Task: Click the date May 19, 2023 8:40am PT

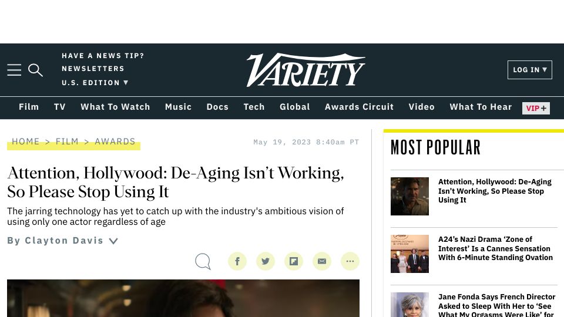Action: [x=306, y=142]
